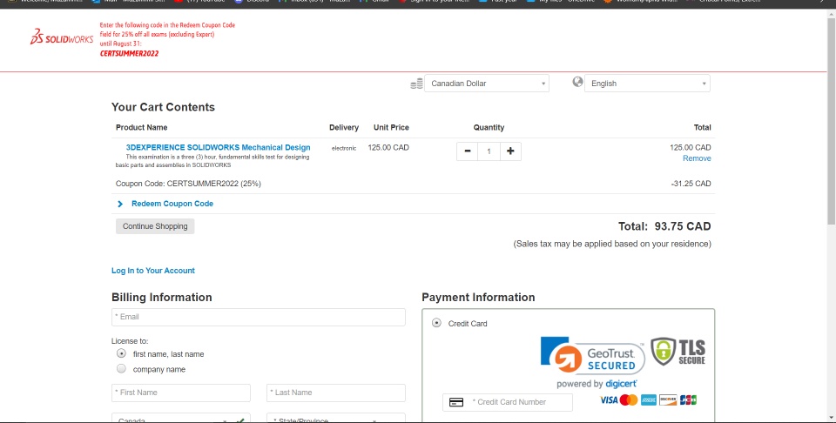Image resolution: width=836 pixels, height=423 pixels.
Task: Click the globe language icon
Action: click(577, 82)
